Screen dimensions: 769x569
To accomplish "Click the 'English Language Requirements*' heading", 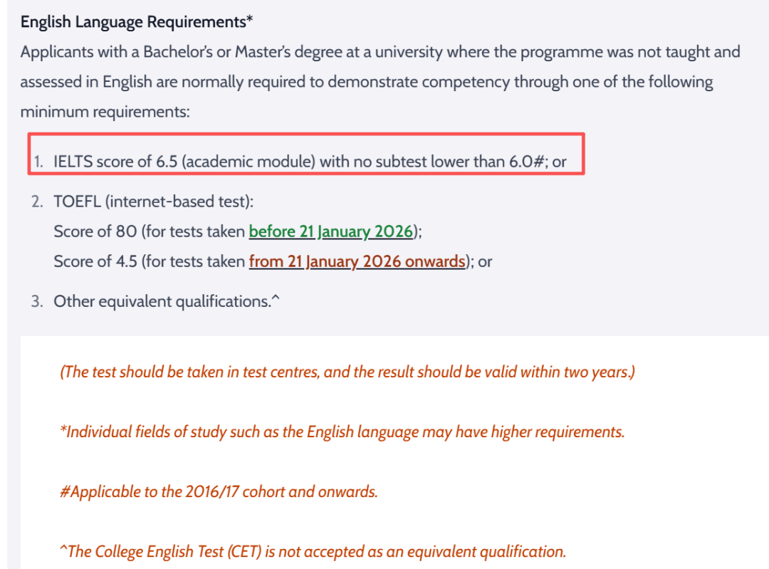I will 136,22.
